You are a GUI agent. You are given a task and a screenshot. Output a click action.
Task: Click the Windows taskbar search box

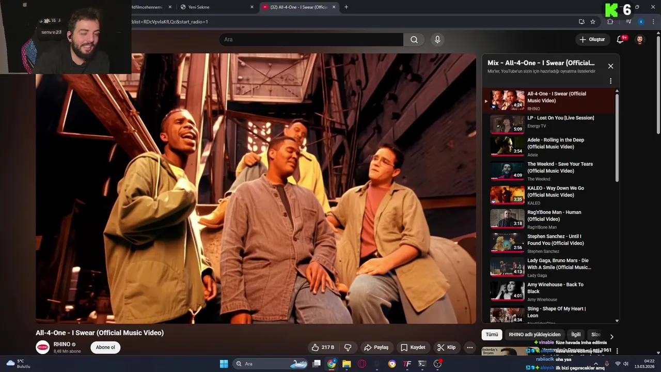tap(270, 364)
